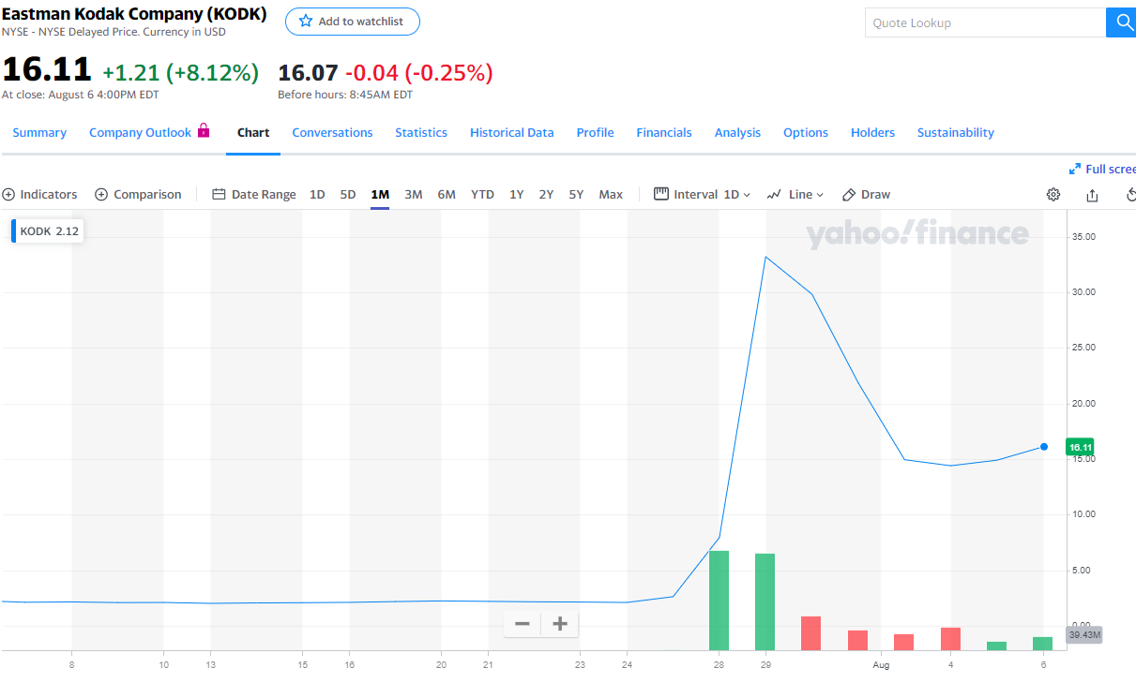Open the Date Range picker
Image resolution: width=1136 pixels, height=683 pixels.
[x=254, y=195]
